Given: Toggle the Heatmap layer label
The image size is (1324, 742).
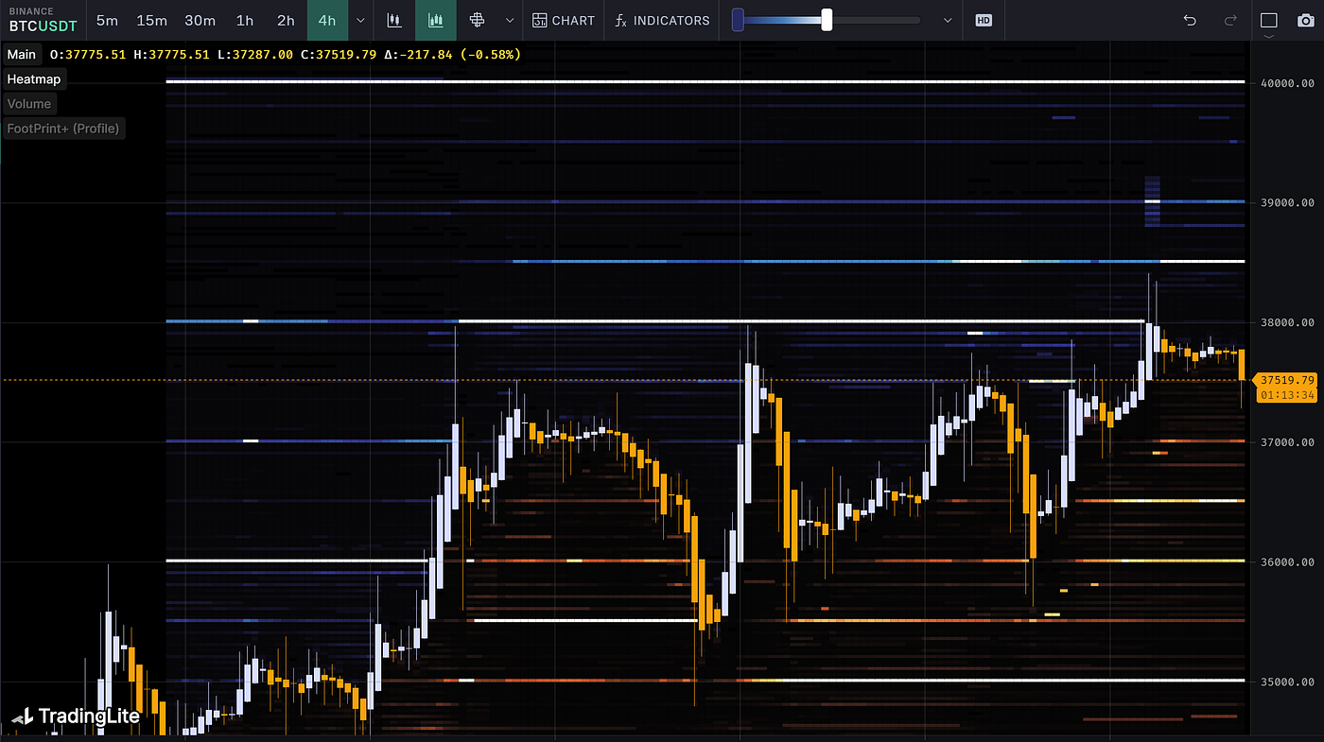Looking at the screenshot, I should 34,79.
